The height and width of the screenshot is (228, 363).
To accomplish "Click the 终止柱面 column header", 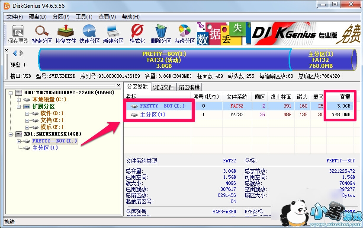I will pos(281,97).
